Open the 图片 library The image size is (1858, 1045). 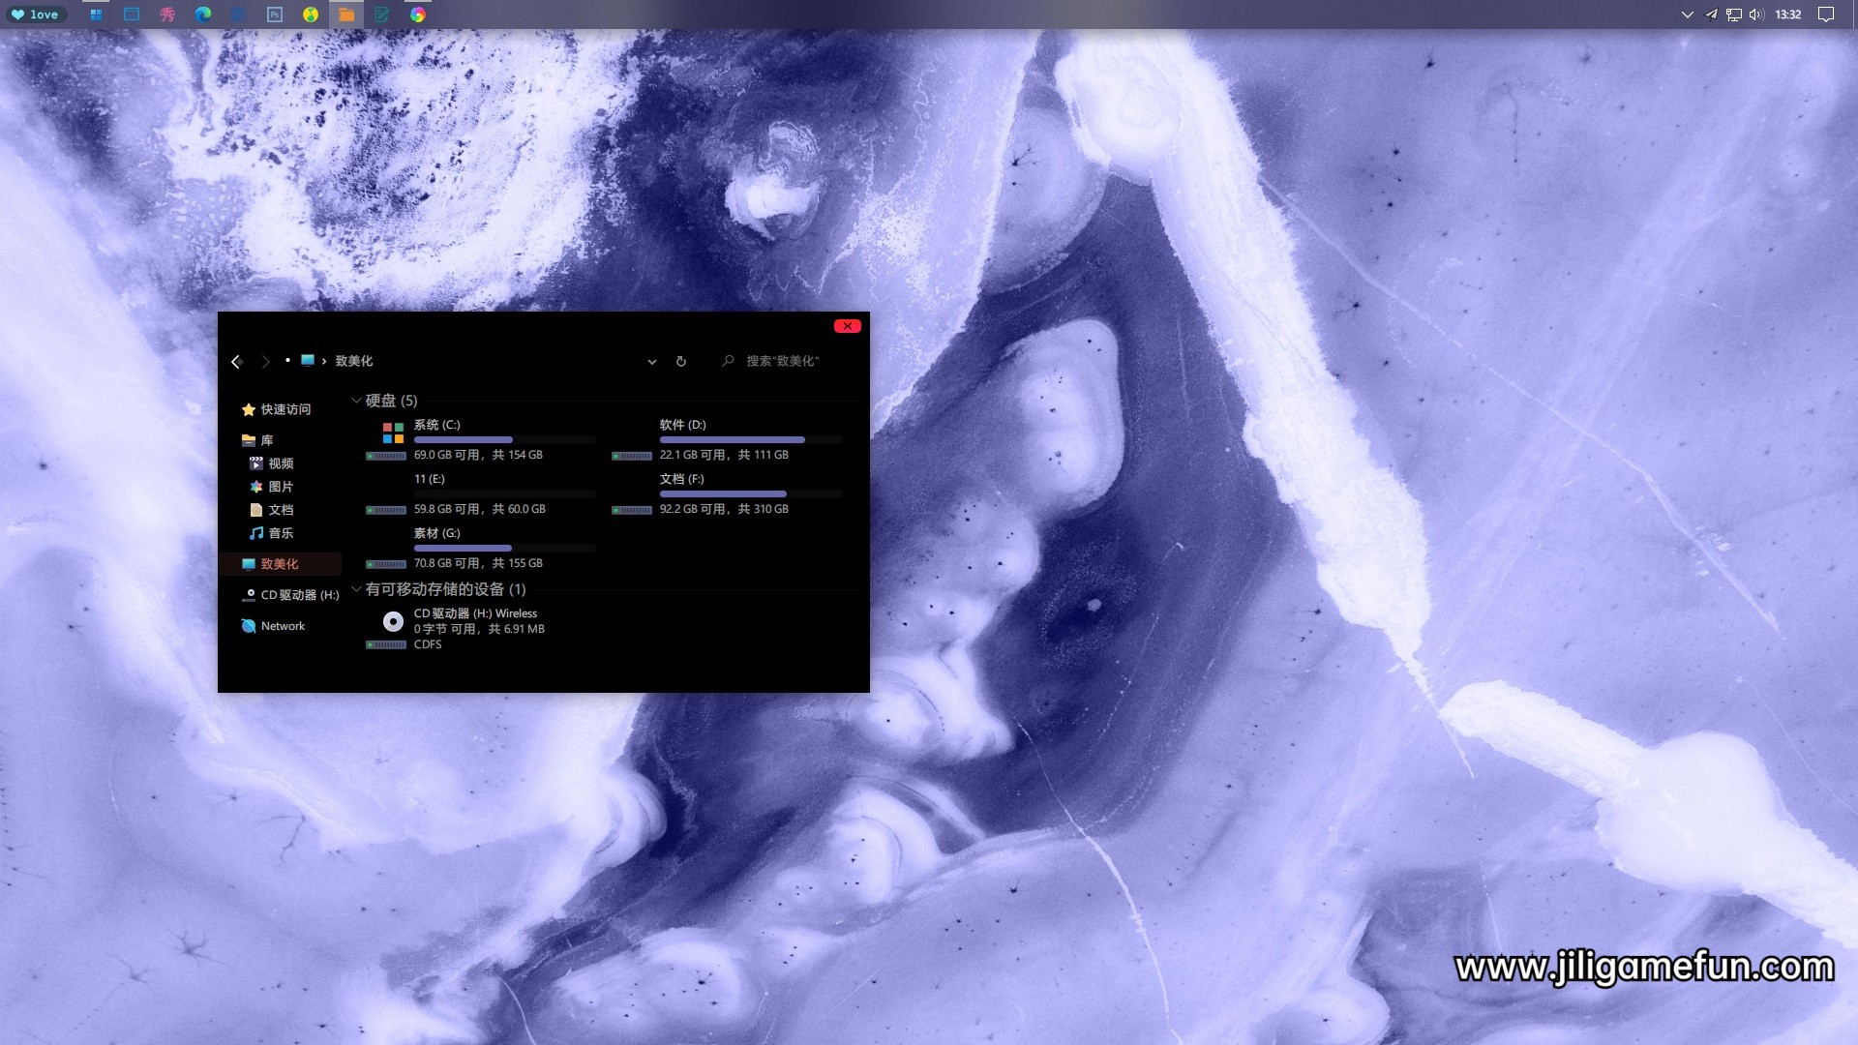(x=271, y=487)
